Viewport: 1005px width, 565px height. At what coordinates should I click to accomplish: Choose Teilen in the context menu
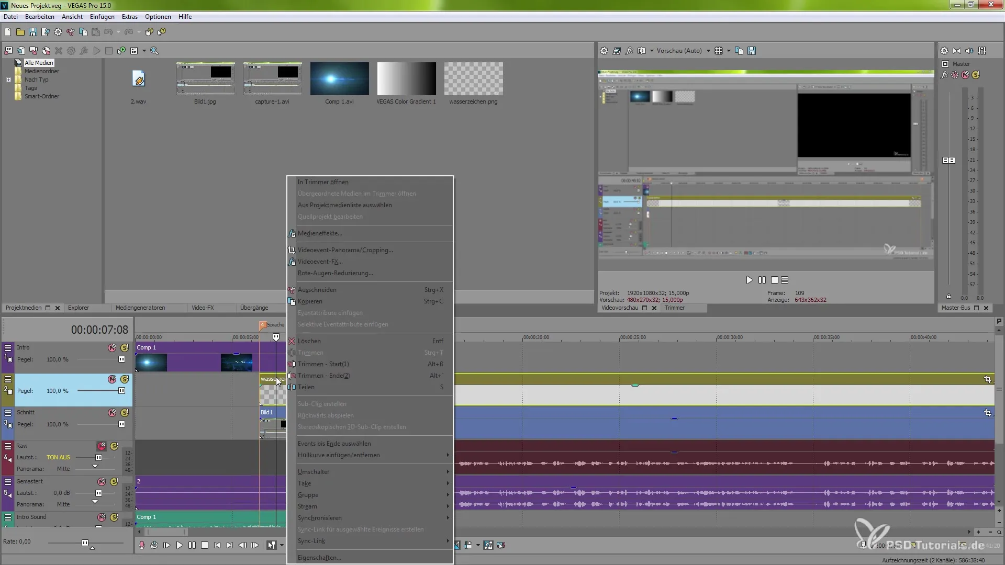[x=370, y=387]
